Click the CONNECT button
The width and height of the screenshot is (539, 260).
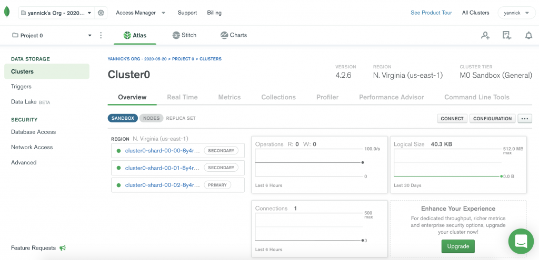(452, 118)
